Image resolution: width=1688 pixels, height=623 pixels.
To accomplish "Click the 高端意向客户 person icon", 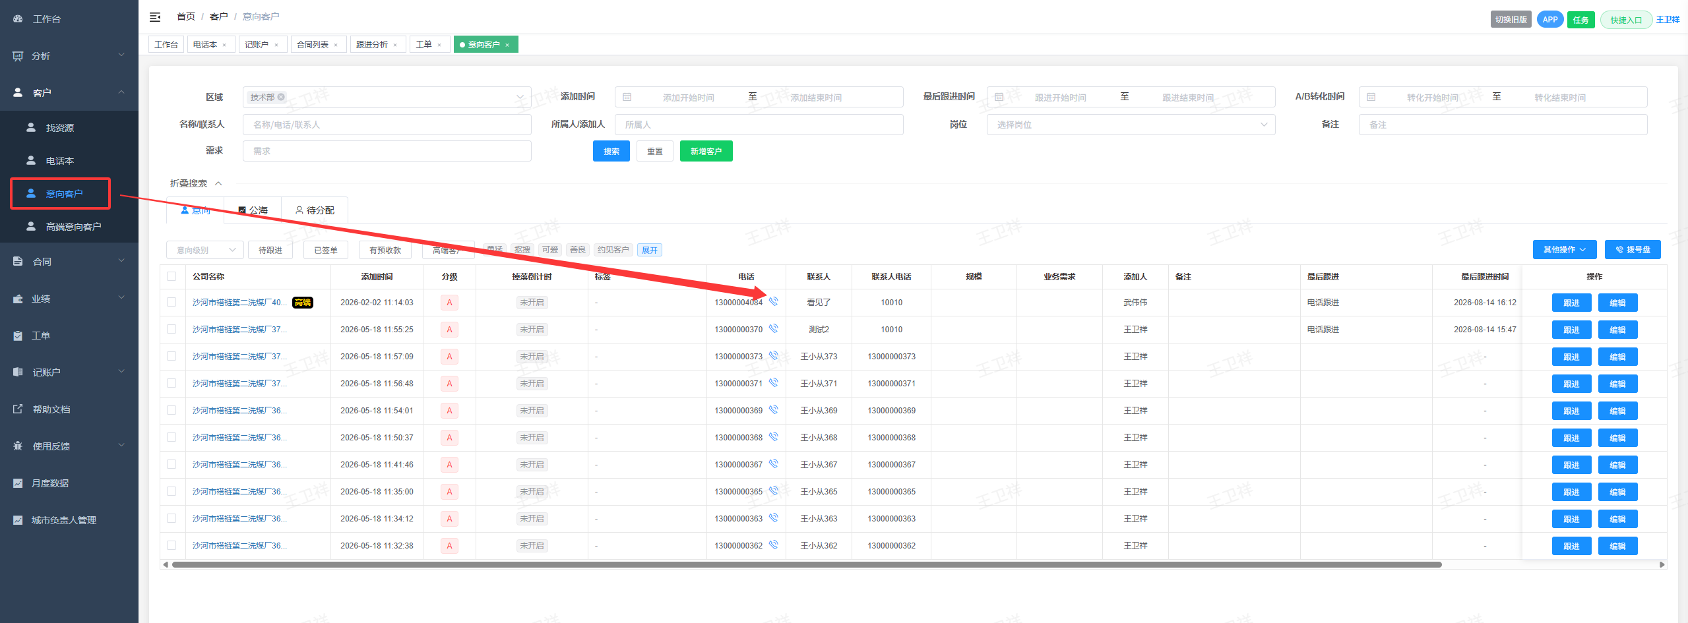I will (x=31, y=226).
